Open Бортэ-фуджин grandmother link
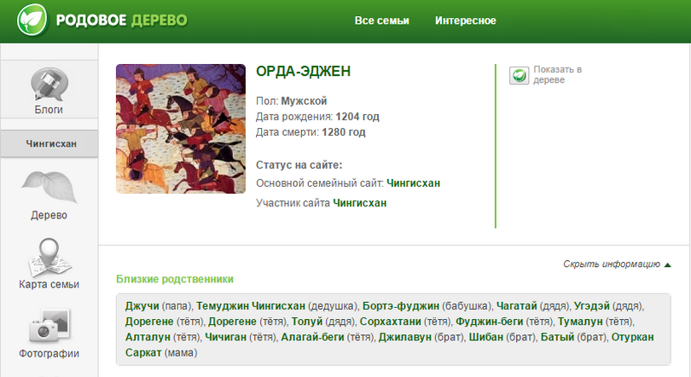This screenshot has height=377, width=691. point(400,305)
